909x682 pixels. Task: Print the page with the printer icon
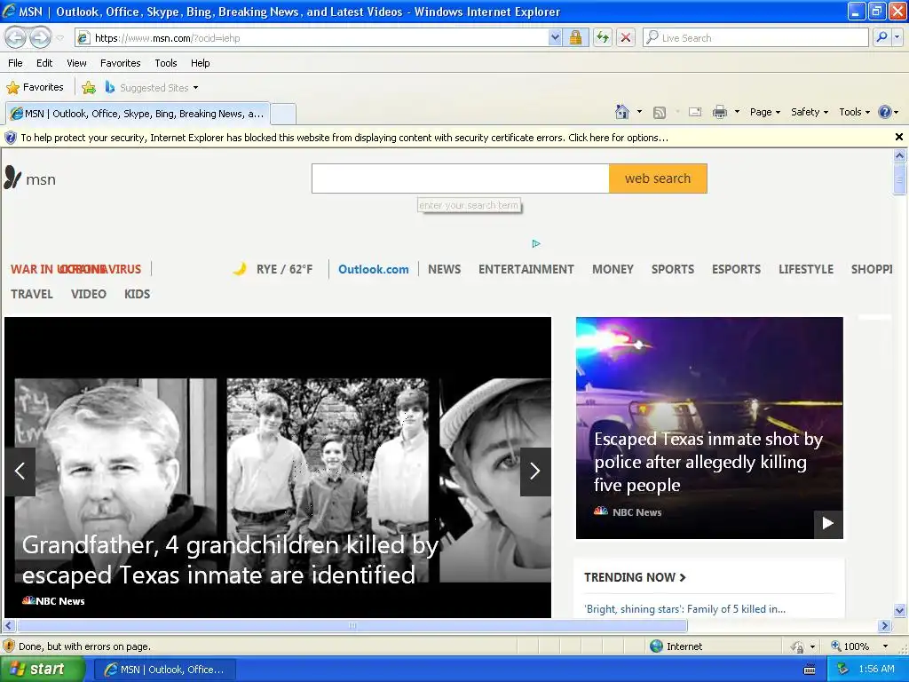pyautogui.click(x=719, y=112)
